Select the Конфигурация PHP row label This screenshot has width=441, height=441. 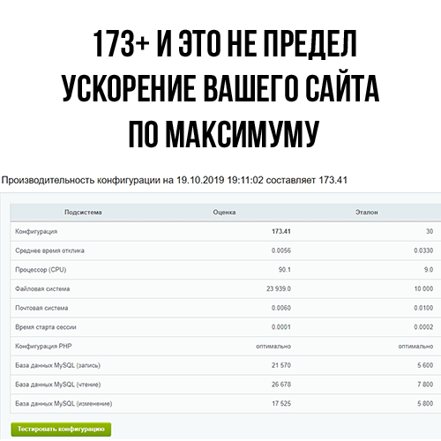[43, 346]
